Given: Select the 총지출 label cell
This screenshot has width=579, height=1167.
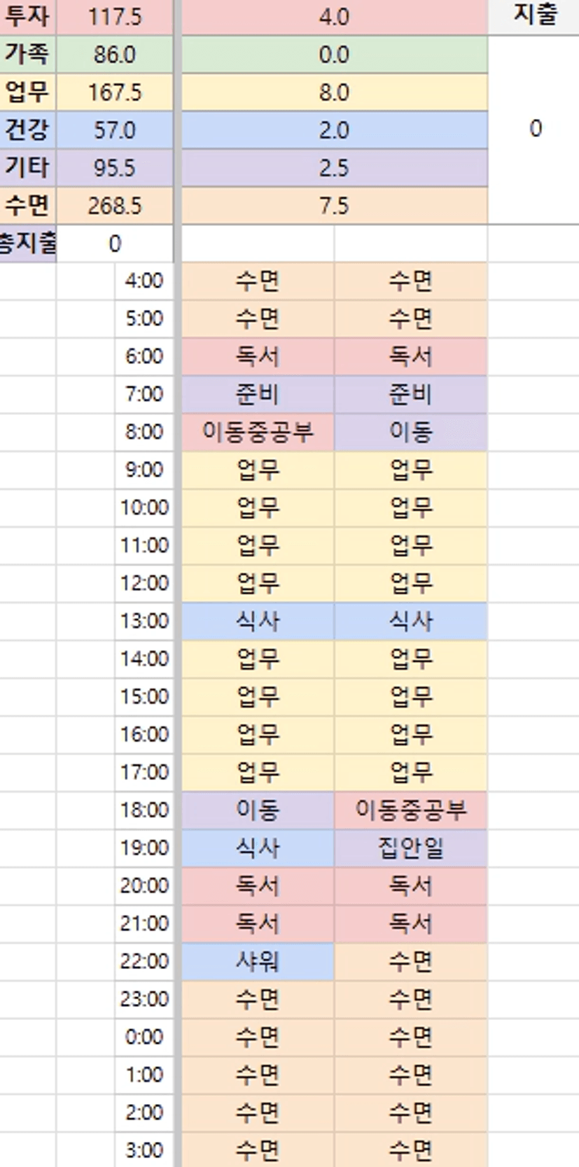Looking at the screenshot, I should coord(27,243).
